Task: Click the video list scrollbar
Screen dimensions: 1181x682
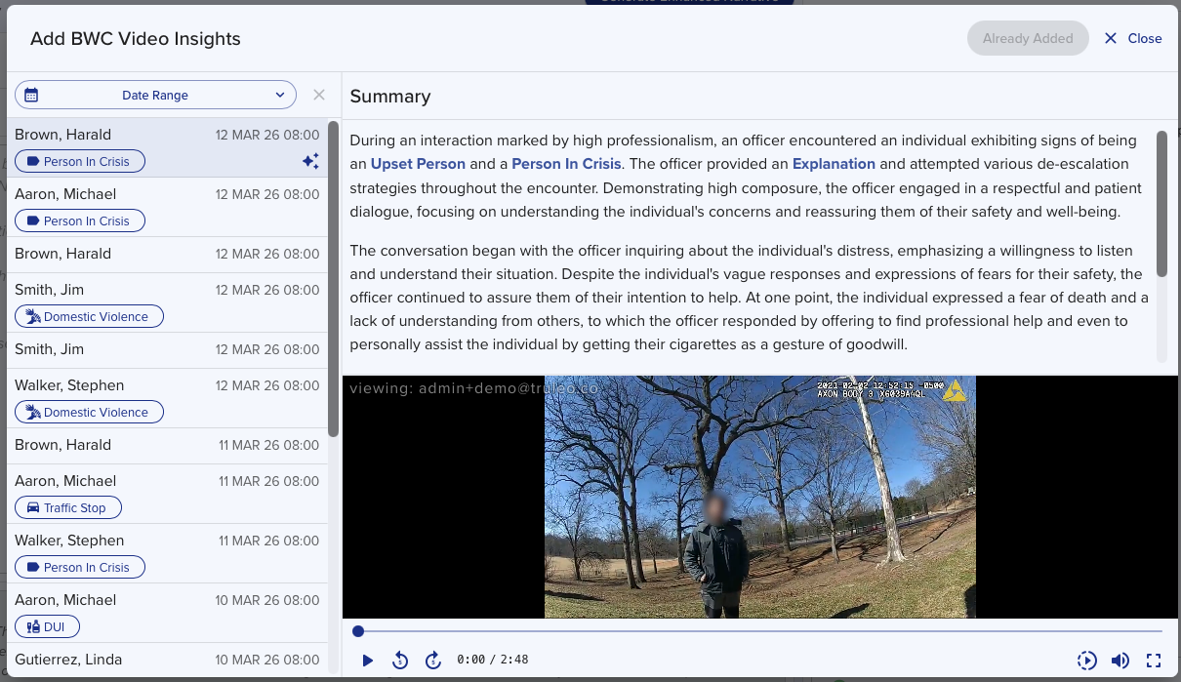Action: (x=333, y=278)
